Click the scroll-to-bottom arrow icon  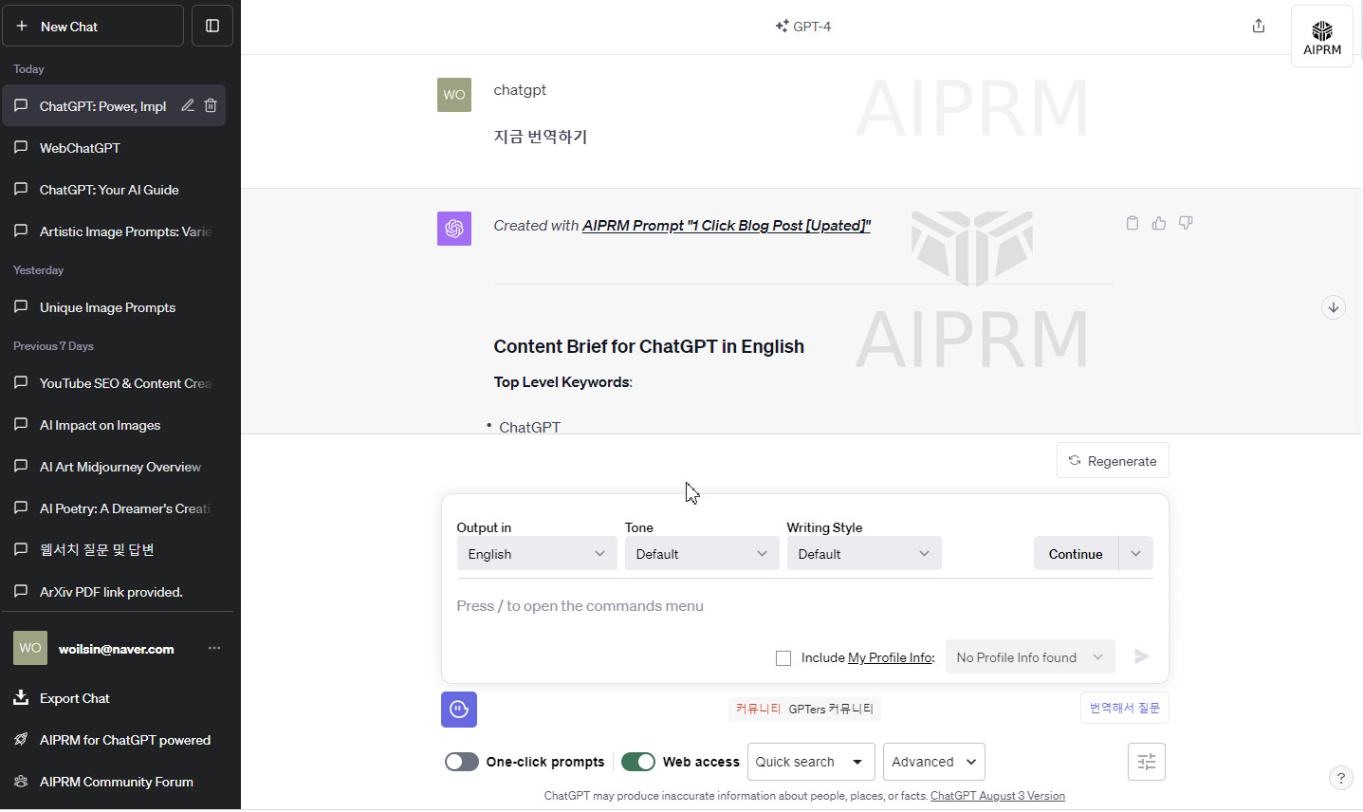pos(1334,307)
